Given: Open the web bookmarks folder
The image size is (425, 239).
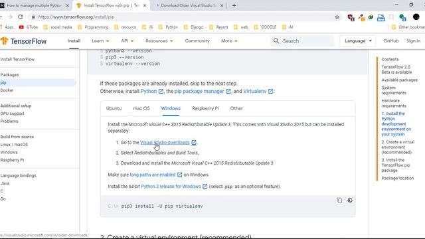Looking at the screenshot, I should [241, 27].
